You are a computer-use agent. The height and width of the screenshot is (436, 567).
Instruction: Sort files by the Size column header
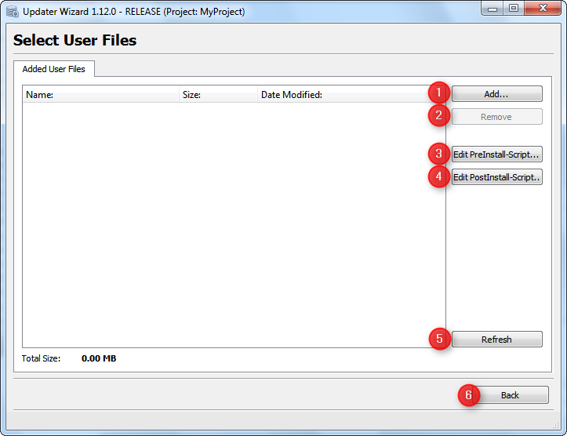[x=219, y=95]
